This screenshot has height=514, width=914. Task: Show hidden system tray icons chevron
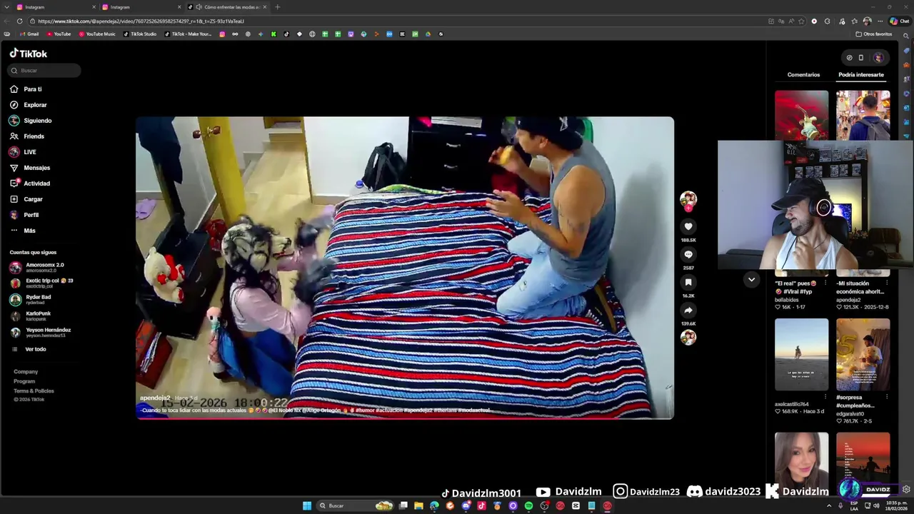(x=829, y=505)
